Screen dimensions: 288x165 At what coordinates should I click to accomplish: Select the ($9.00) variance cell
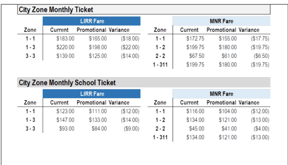click(x=131, y=128)
